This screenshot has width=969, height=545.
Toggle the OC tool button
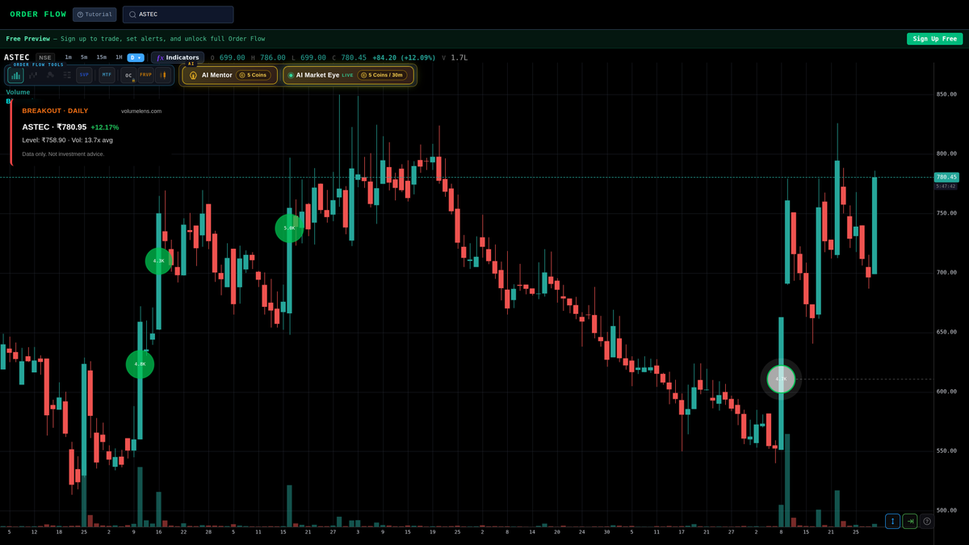(128, 75)
